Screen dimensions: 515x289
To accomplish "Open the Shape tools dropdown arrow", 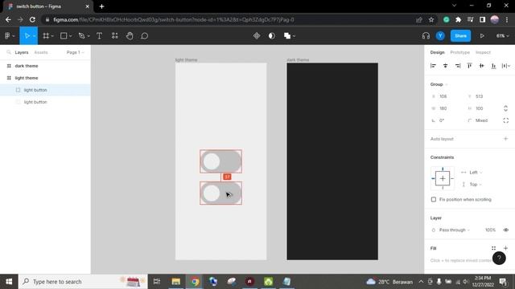I will [71, 36].
